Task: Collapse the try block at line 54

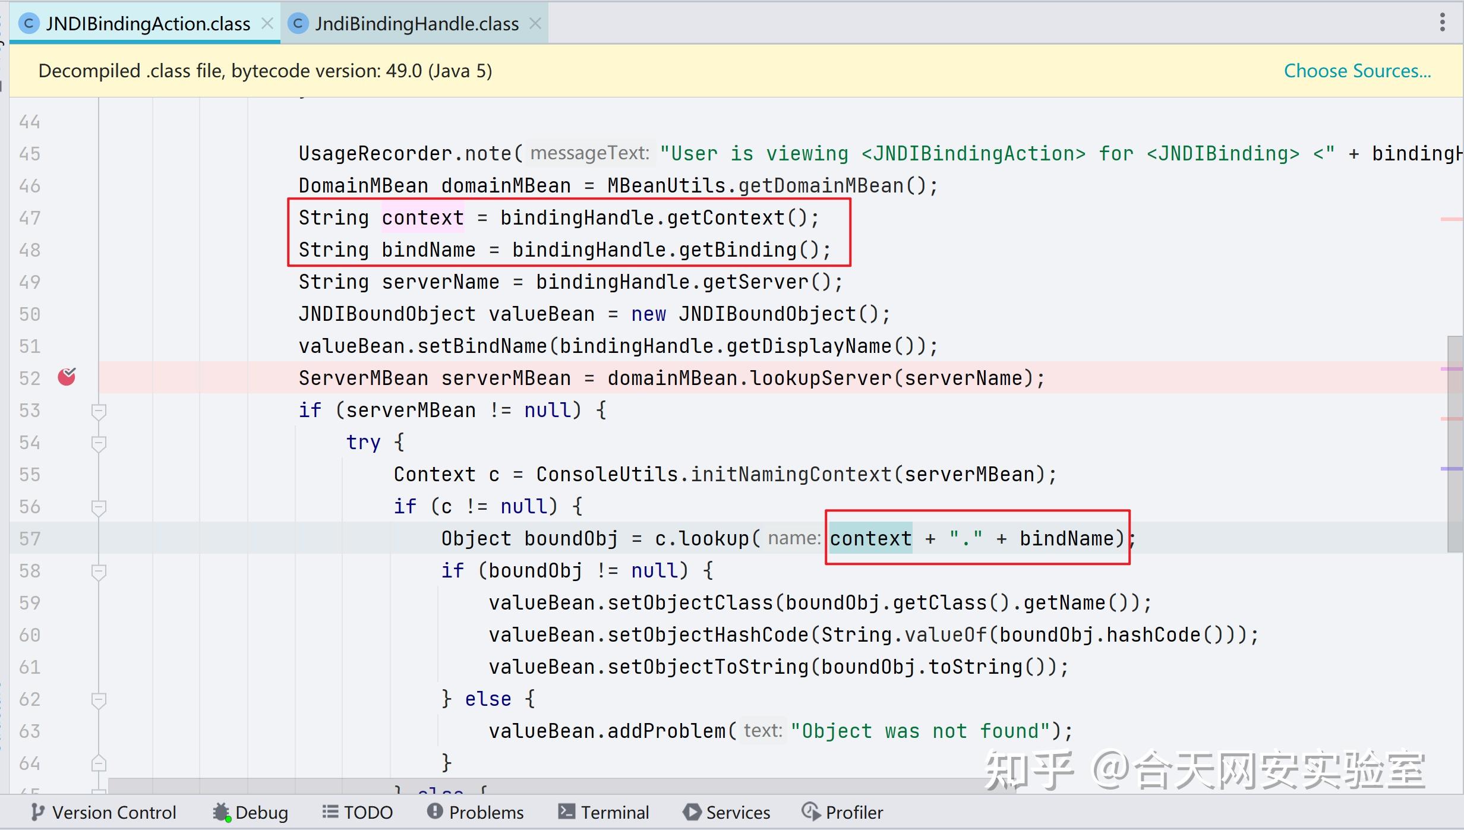Action: point(99,443)
